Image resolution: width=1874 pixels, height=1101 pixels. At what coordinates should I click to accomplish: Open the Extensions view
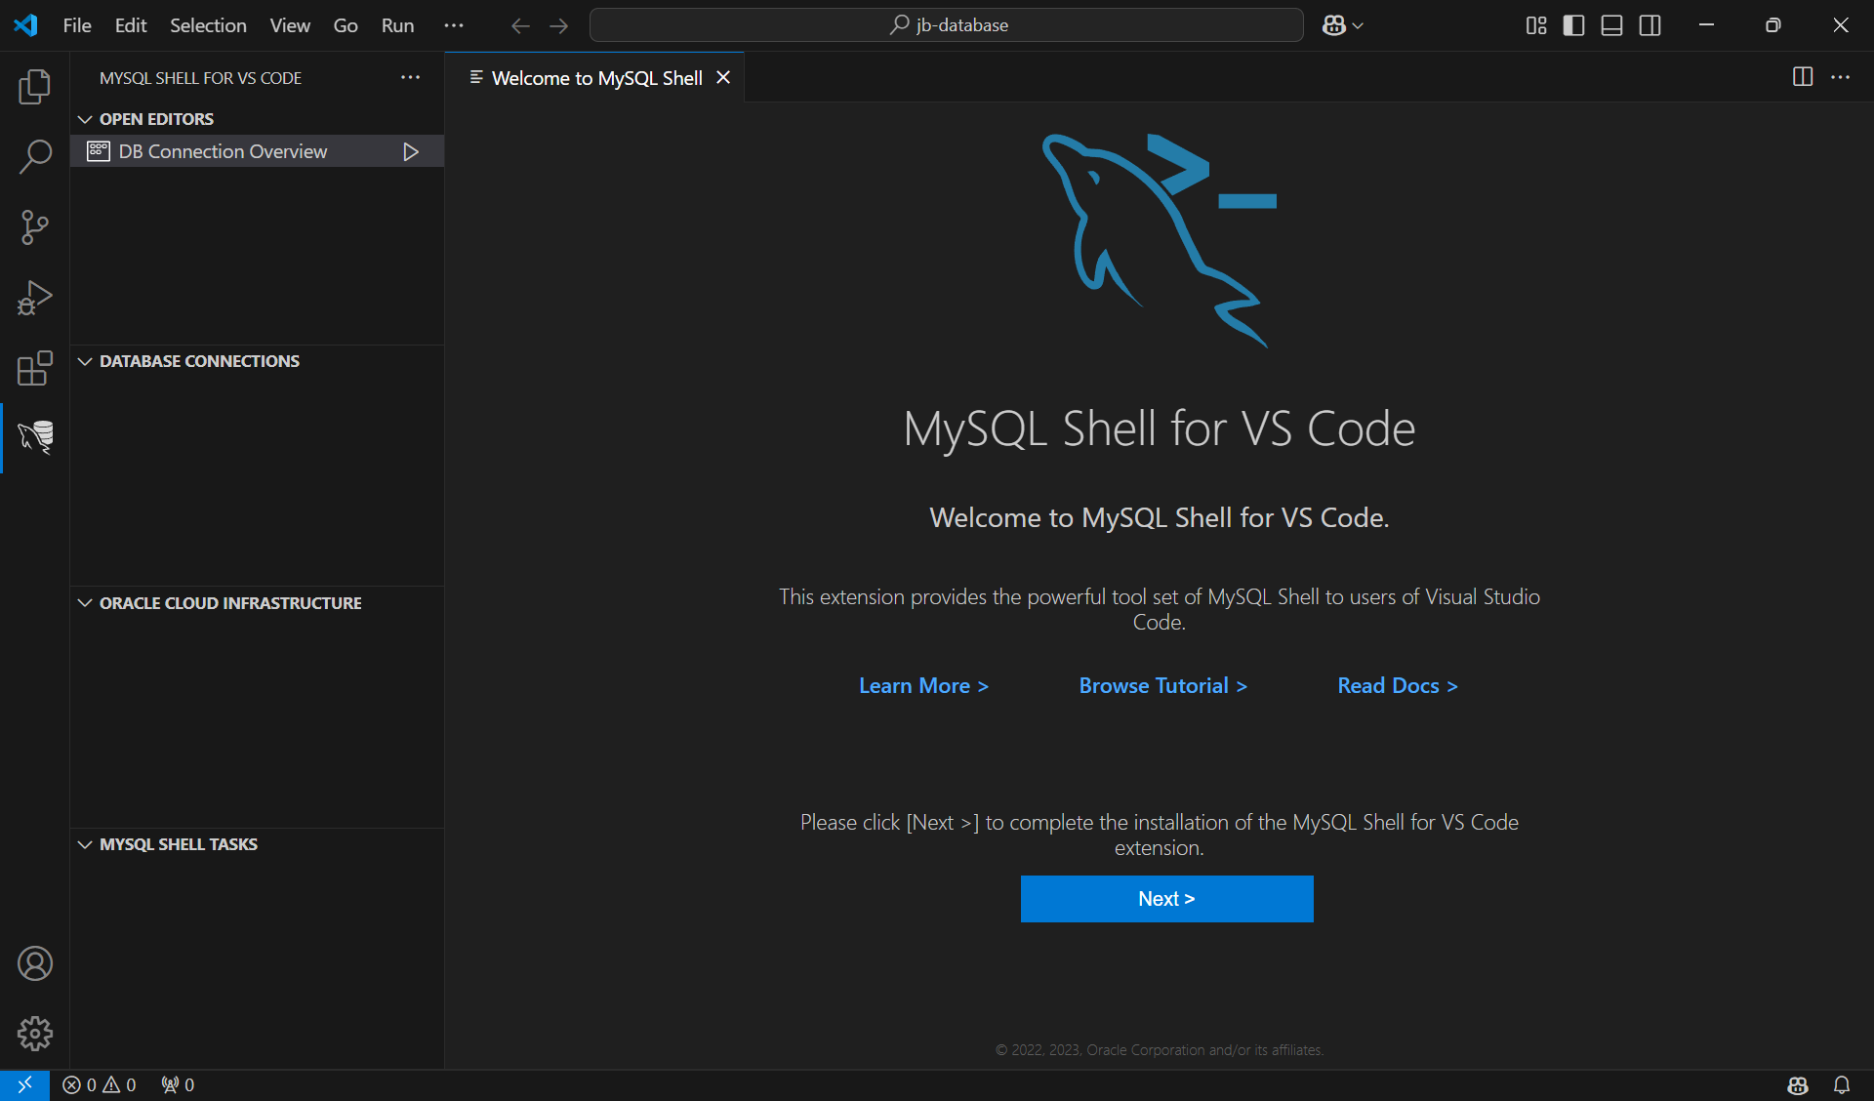click(x=35, y=368)
